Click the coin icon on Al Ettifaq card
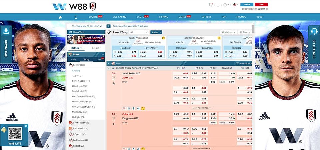This screenshot has height=150, width=320. click(219, 38)
